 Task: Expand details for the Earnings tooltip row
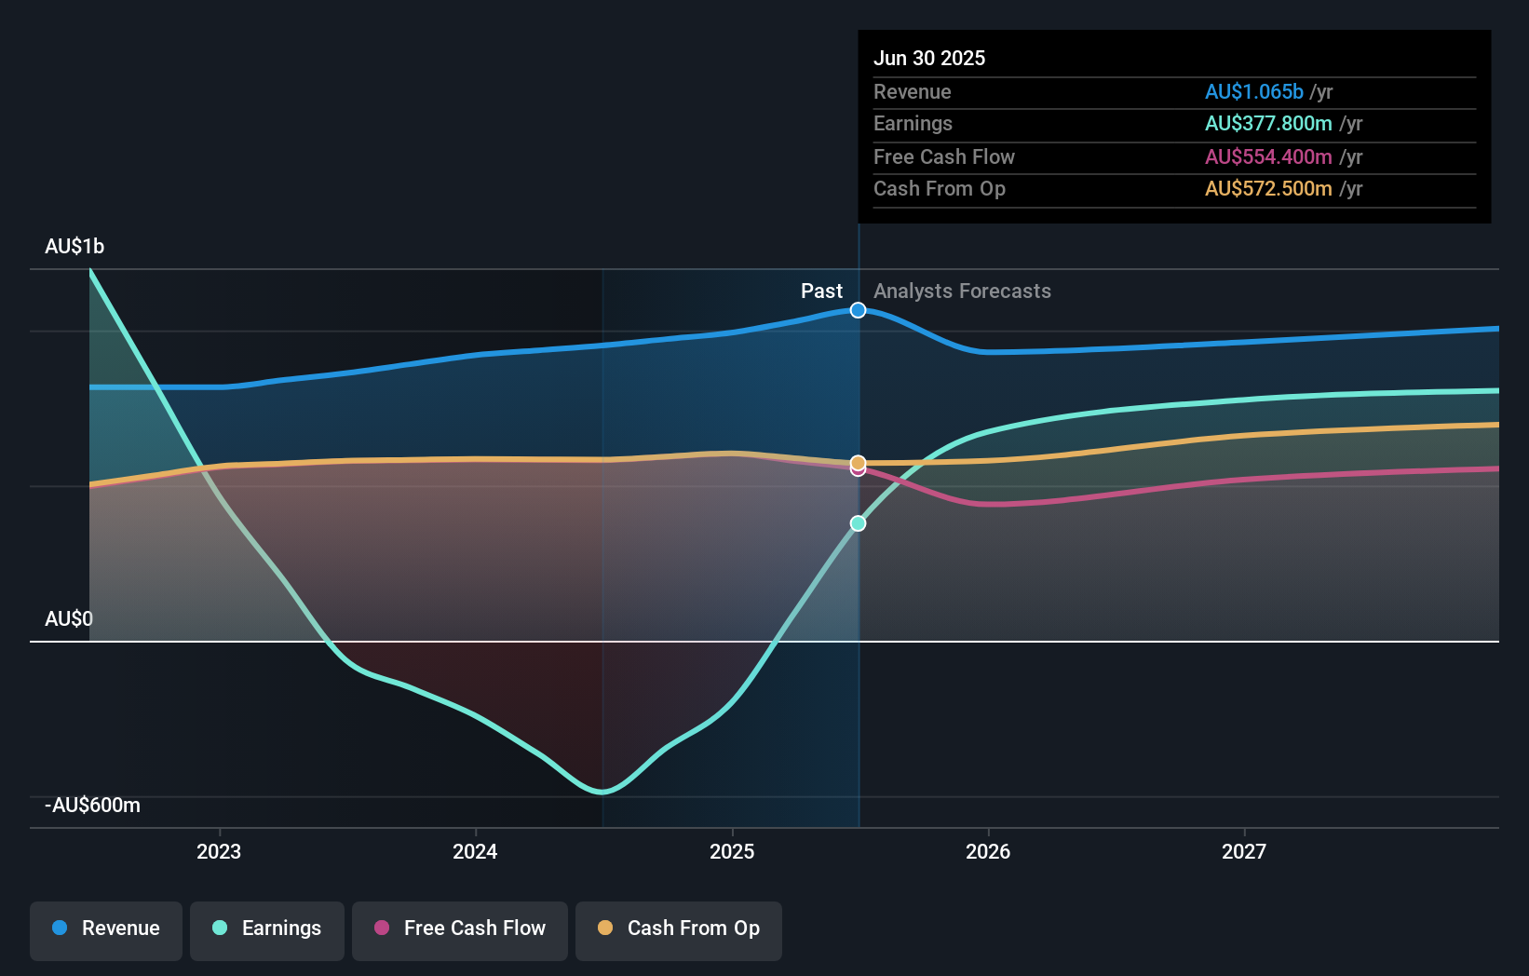(x=1173, y=123)
